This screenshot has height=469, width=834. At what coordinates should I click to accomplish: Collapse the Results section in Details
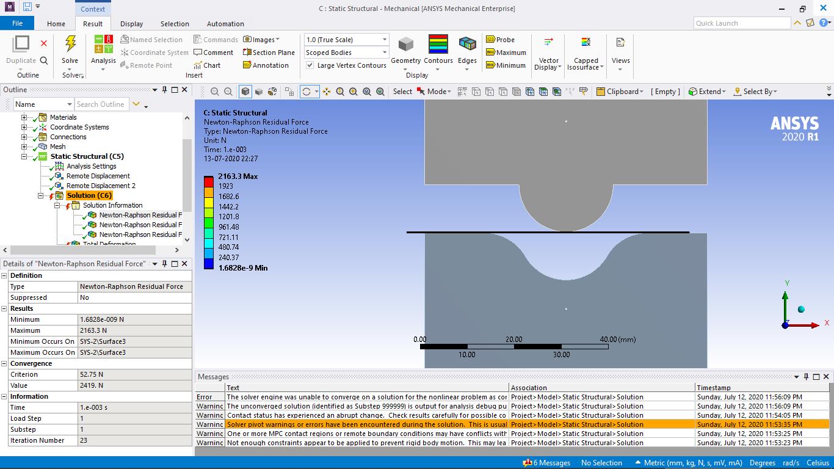tap(4, 308)
